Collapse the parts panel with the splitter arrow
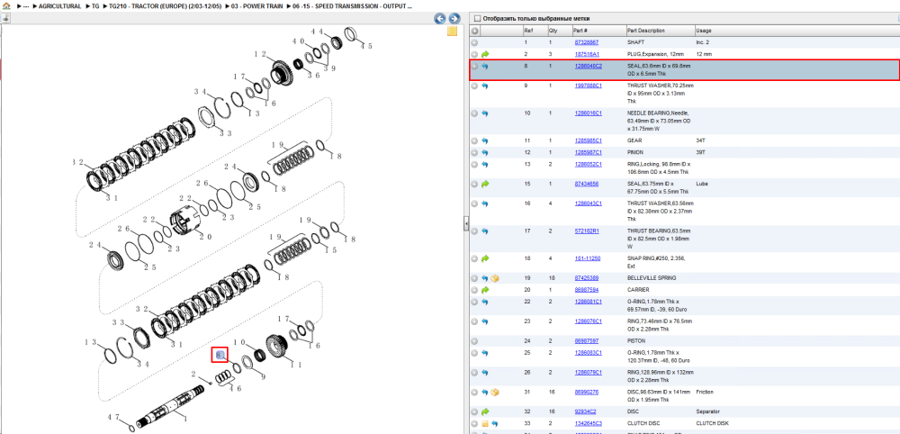900x434 pixels. pos(466,223)
